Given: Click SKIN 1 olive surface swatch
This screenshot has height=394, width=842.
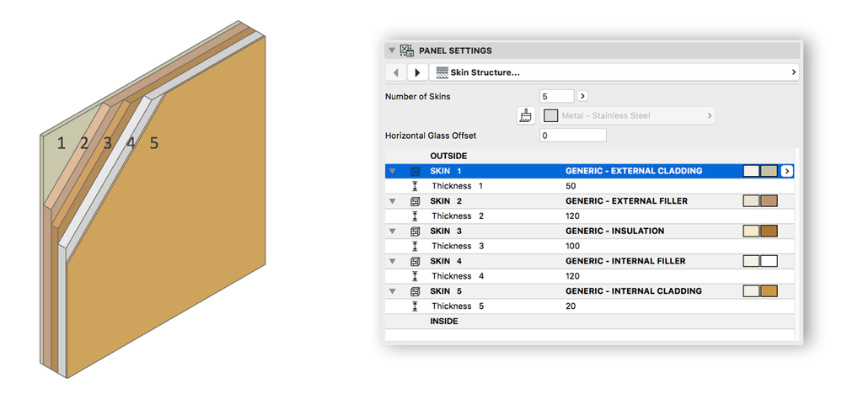Looking at the screenshot, I should pos(769,171).
